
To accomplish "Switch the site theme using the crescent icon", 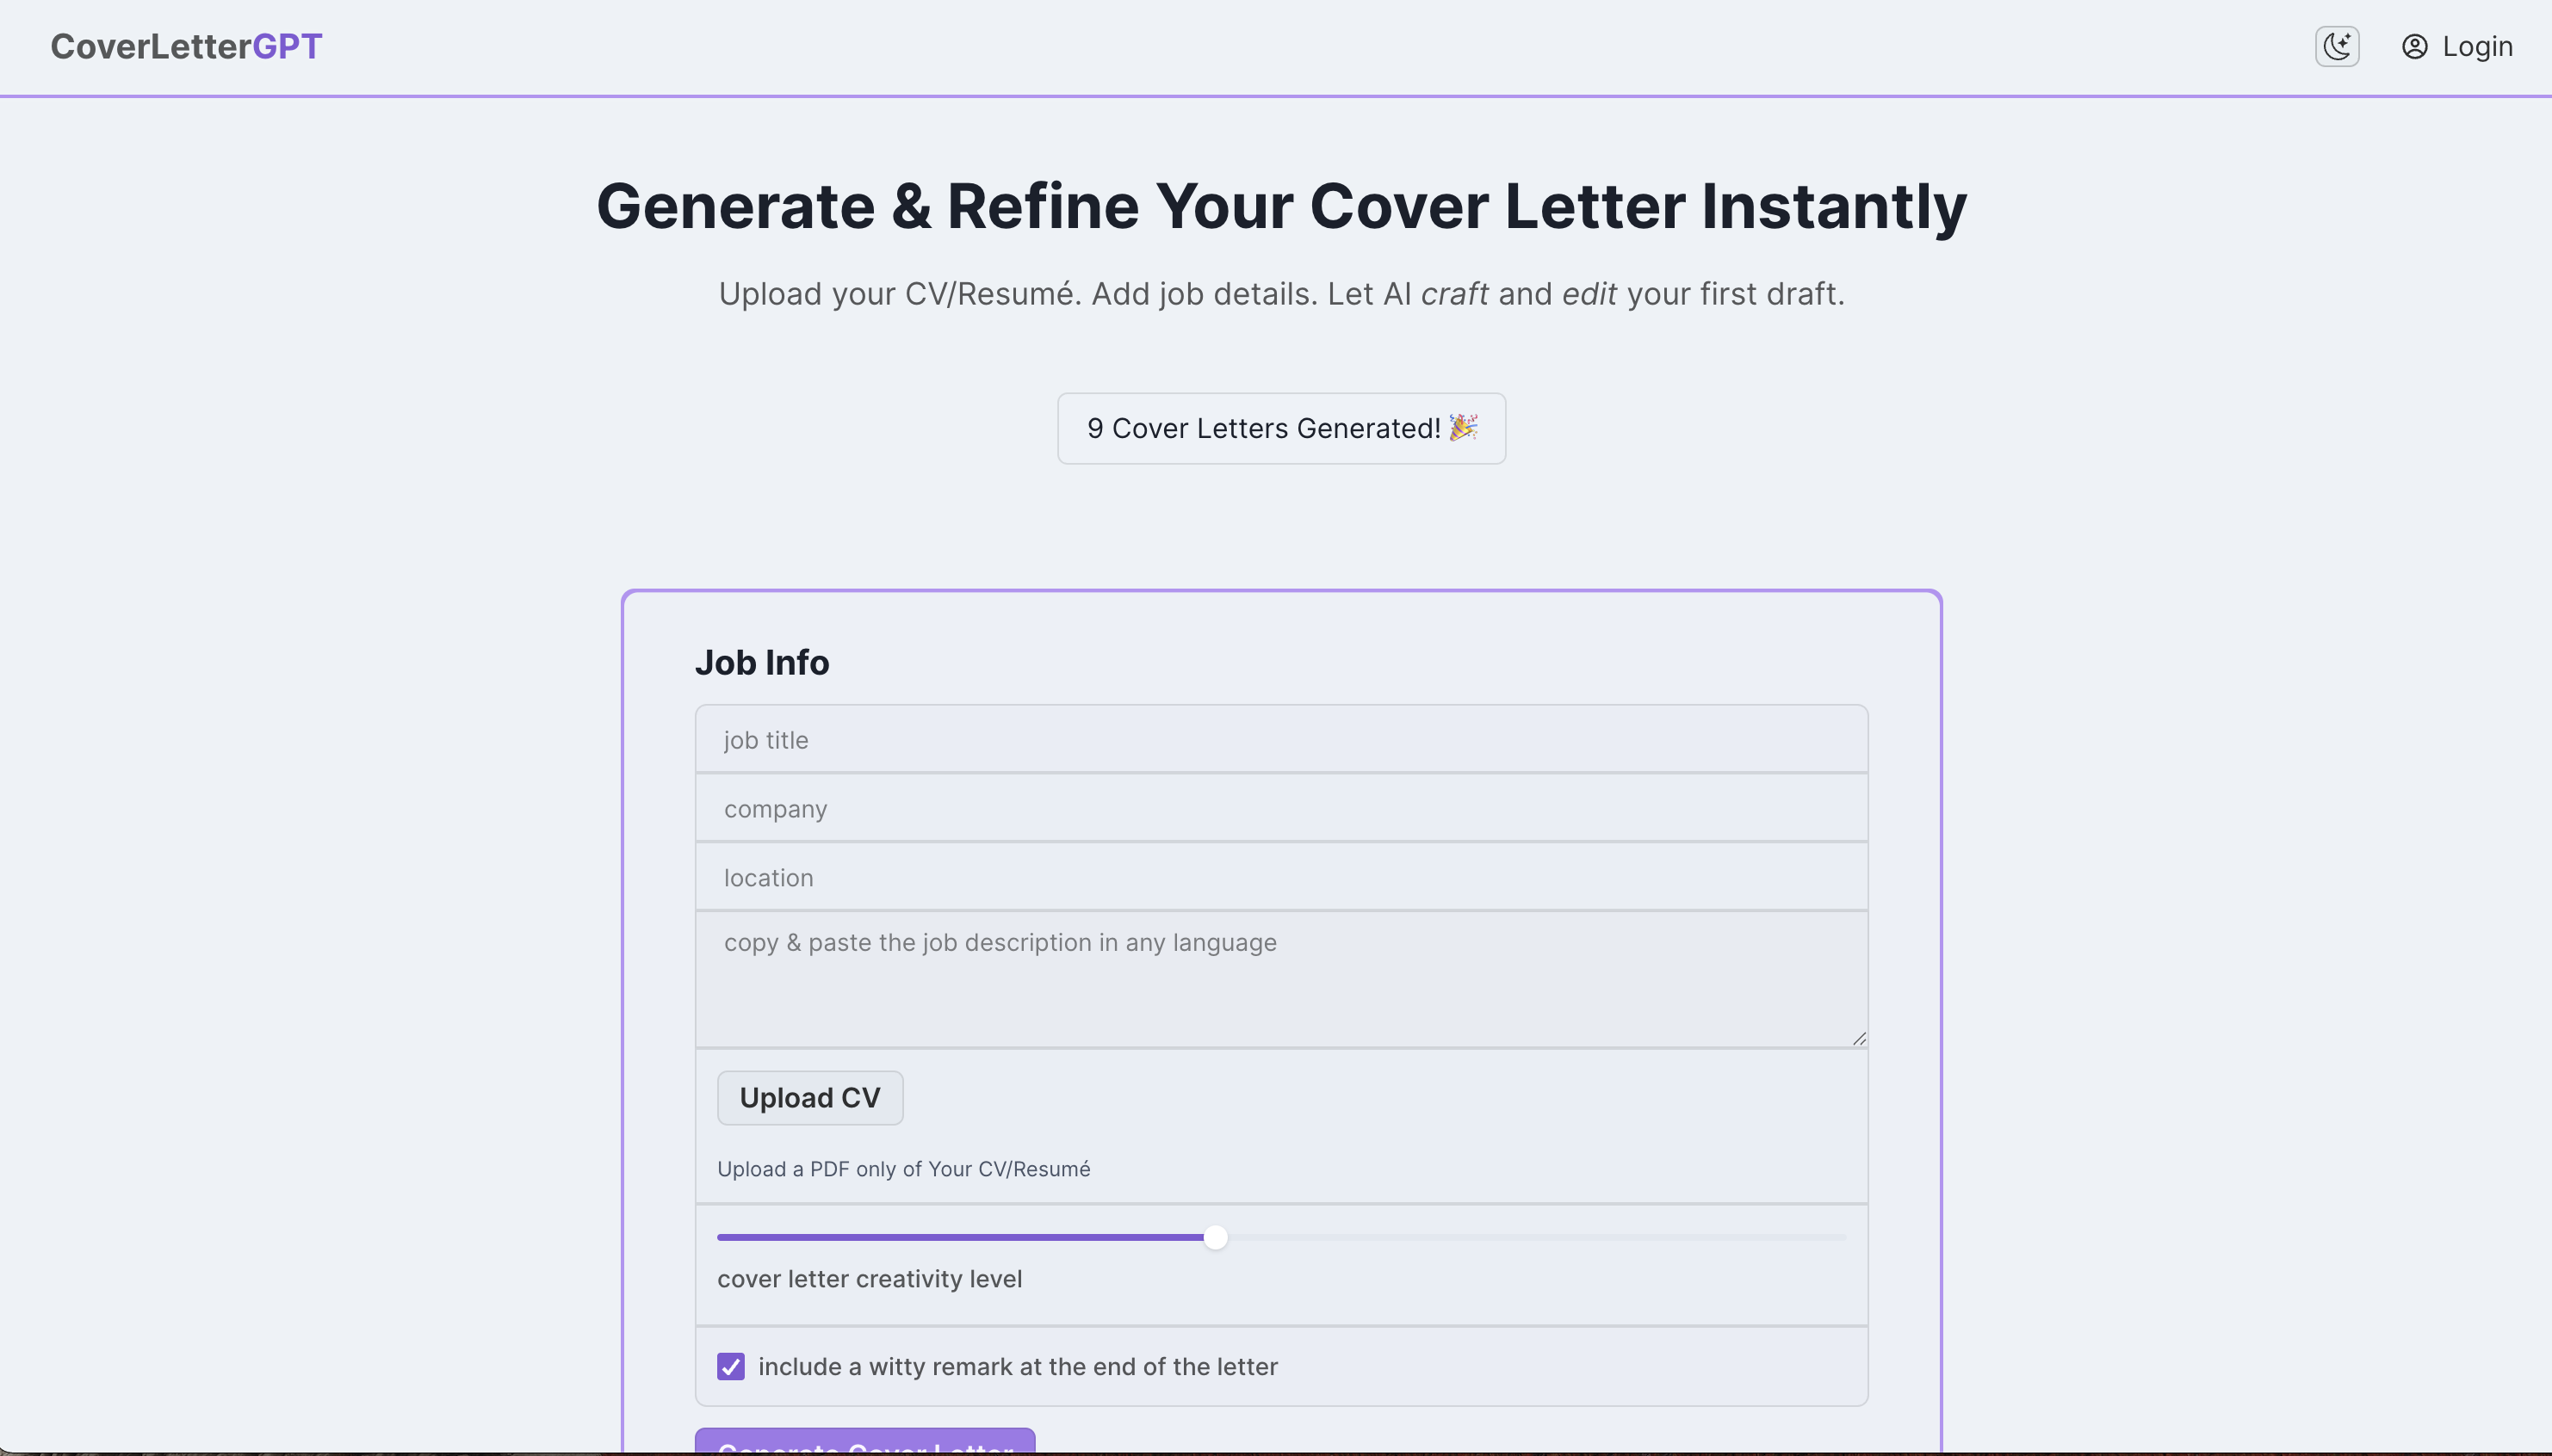I will [x=2336, y=46].
